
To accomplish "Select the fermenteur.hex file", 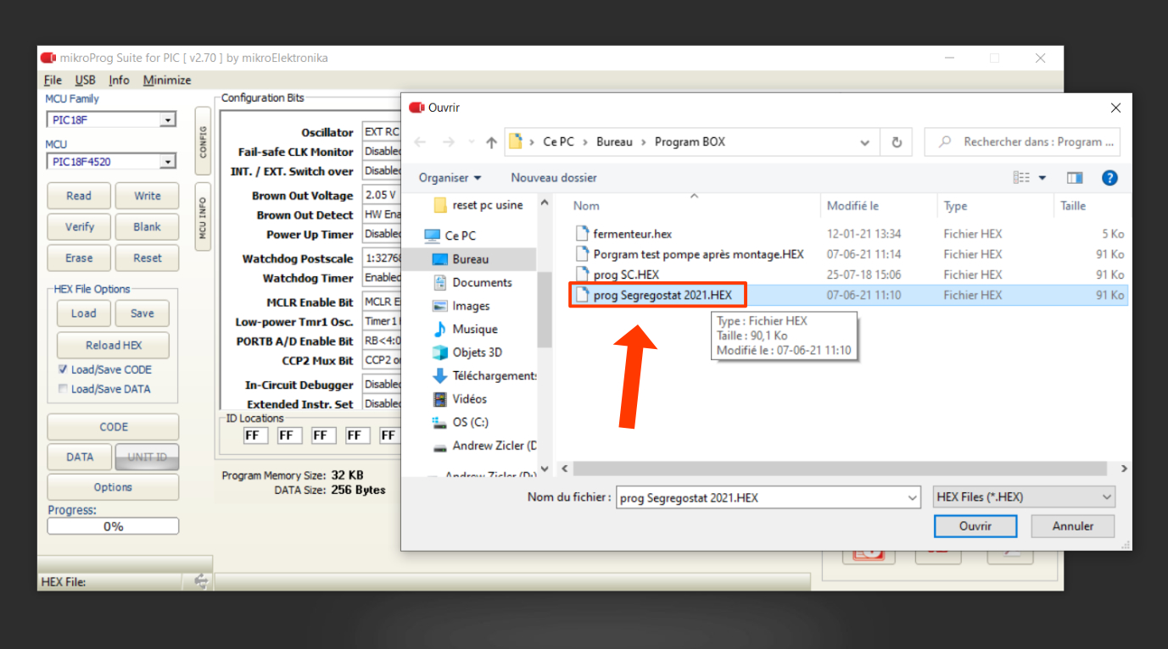I will (x=633, y=234).
